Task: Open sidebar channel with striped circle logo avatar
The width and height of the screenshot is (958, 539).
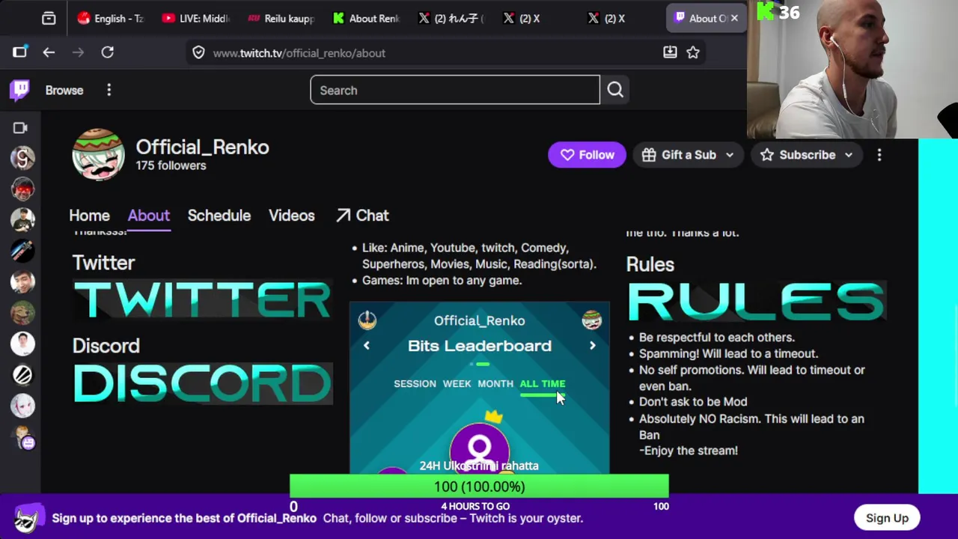Action: click(x=22, y=374)
